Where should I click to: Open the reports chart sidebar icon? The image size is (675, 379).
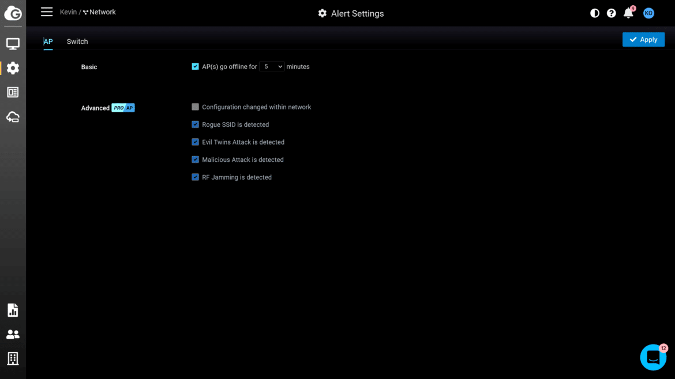click(x=13, y=310)
